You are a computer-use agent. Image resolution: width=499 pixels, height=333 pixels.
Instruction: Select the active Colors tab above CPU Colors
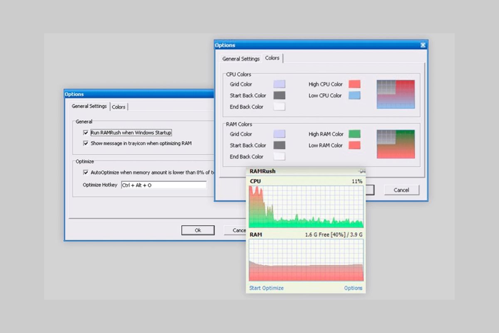tap(272, 58)
